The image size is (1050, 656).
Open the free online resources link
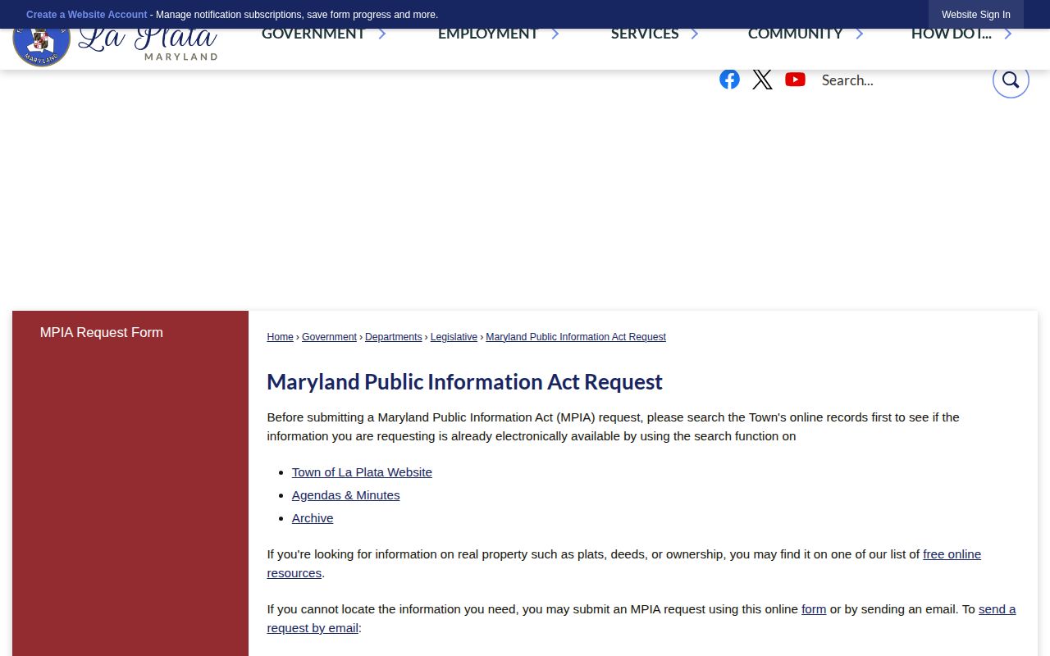pyautogui.click(x=952, y=554)
